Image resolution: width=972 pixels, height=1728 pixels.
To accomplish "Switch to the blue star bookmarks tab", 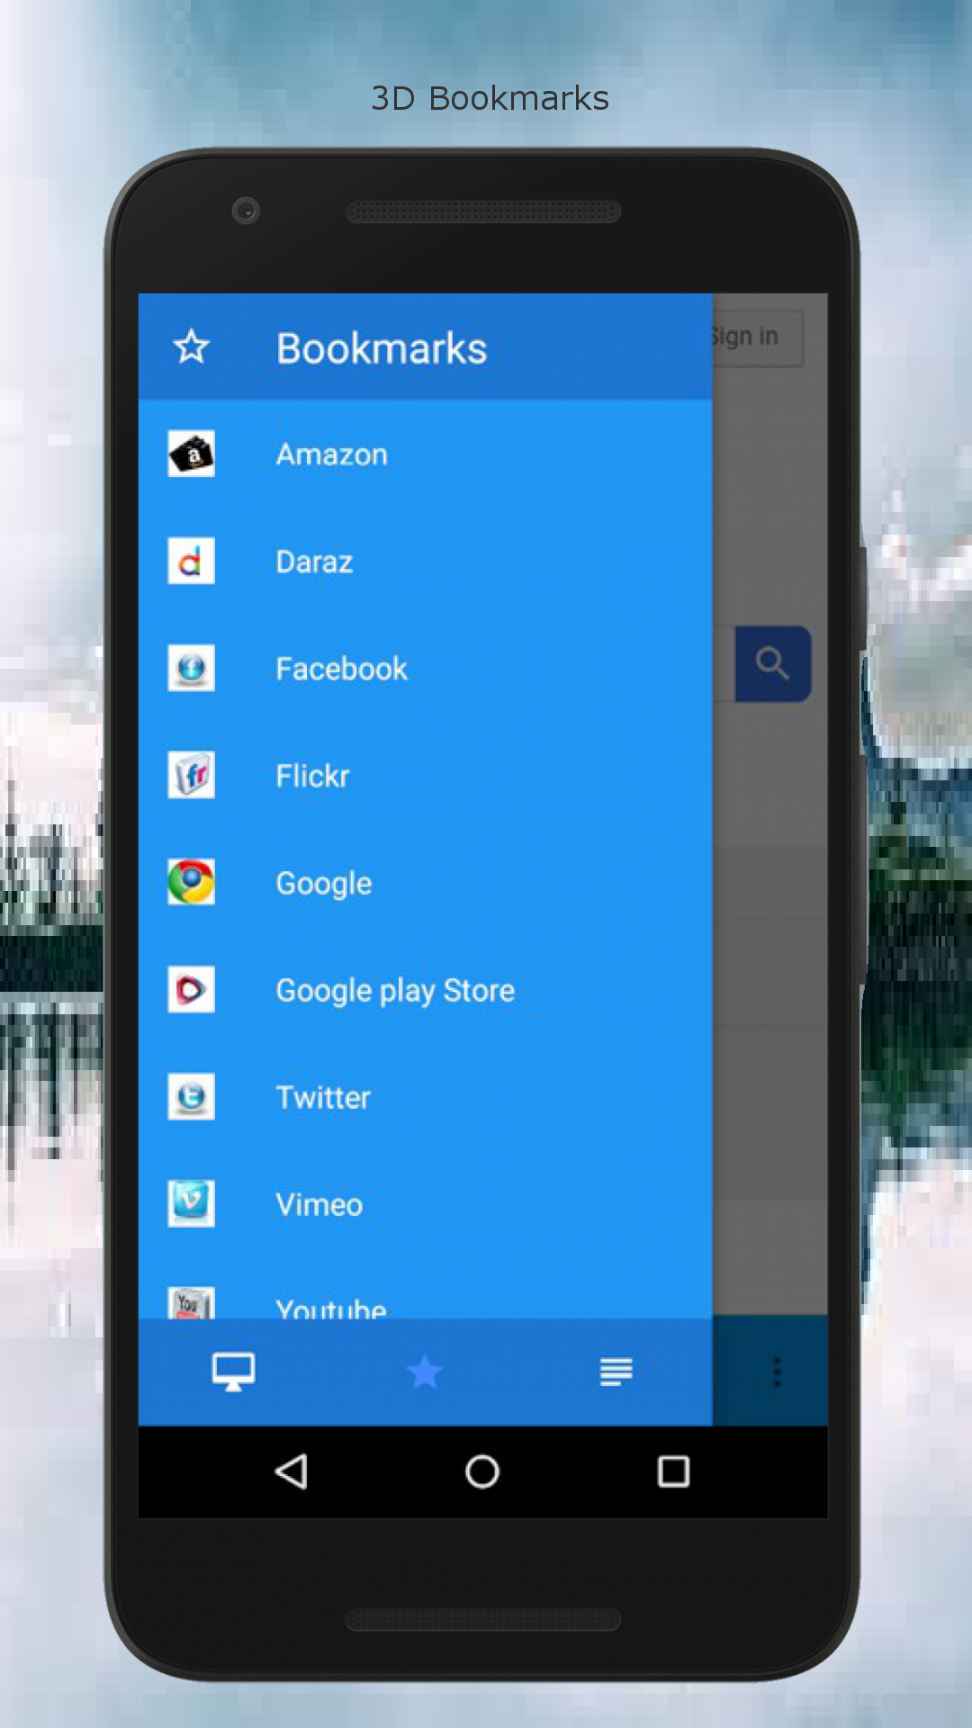I will click(x=425, y=1372).
